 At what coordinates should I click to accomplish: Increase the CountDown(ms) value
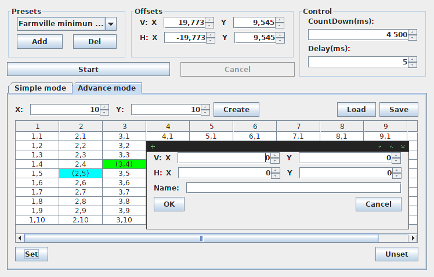(x=413, y=32)
